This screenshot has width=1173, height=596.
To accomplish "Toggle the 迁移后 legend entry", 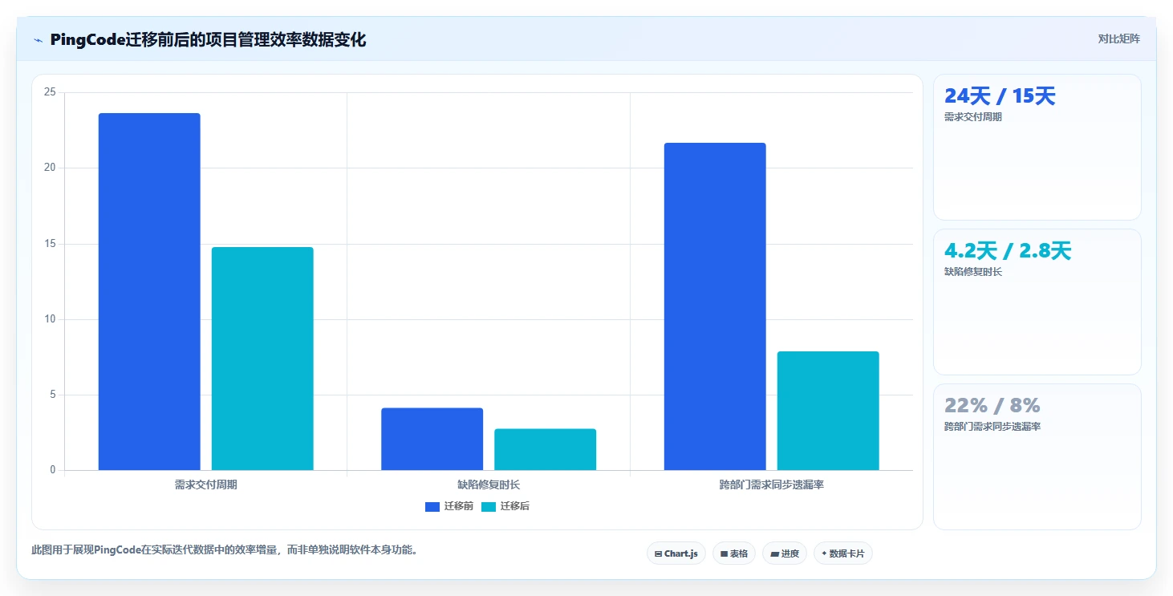I will (x=505, y=506).
